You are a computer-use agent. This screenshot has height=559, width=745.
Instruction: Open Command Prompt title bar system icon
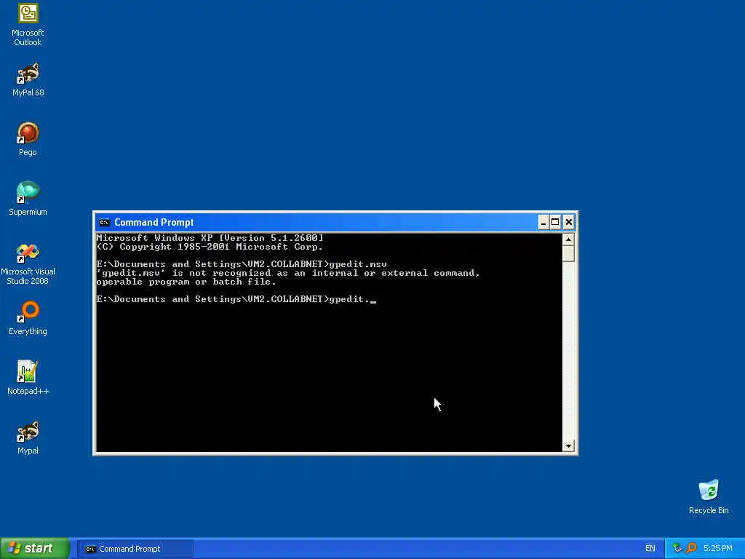(x=104, y=222)
